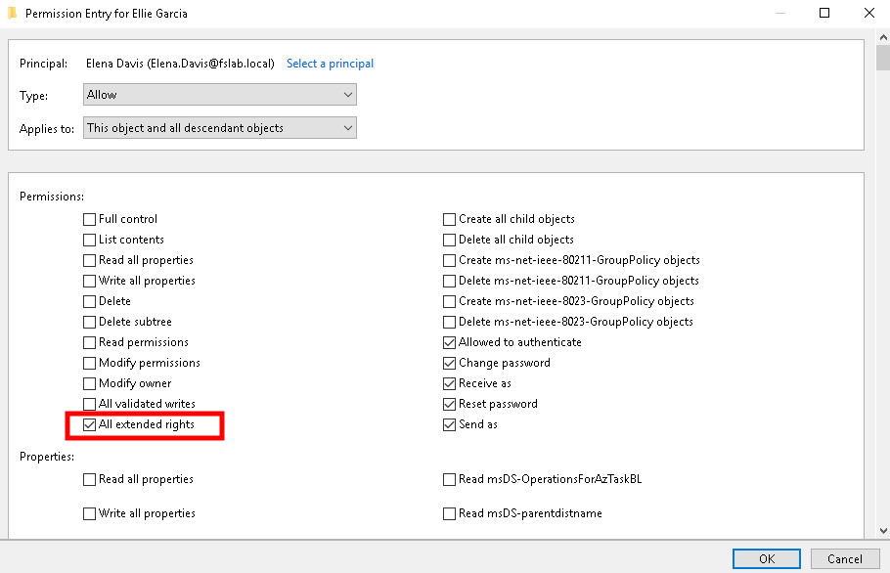Enable Delete subtree permission

pyautogui.click(x=90, y=322)
